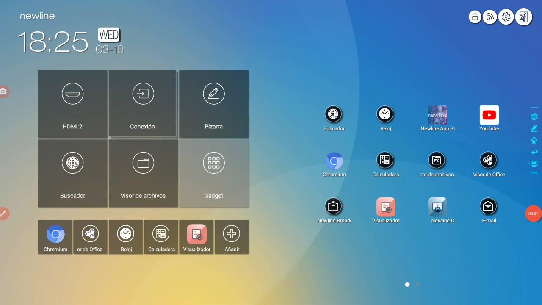
Task: Open settings gear at top right
Action: pos(506,17)
